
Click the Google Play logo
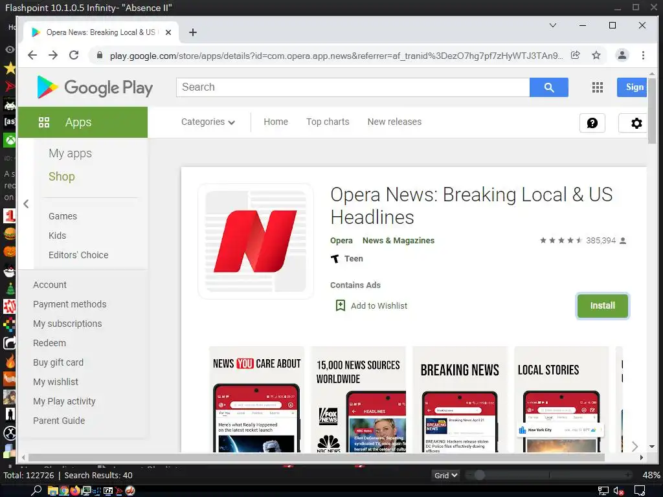[x=95, y=87]
